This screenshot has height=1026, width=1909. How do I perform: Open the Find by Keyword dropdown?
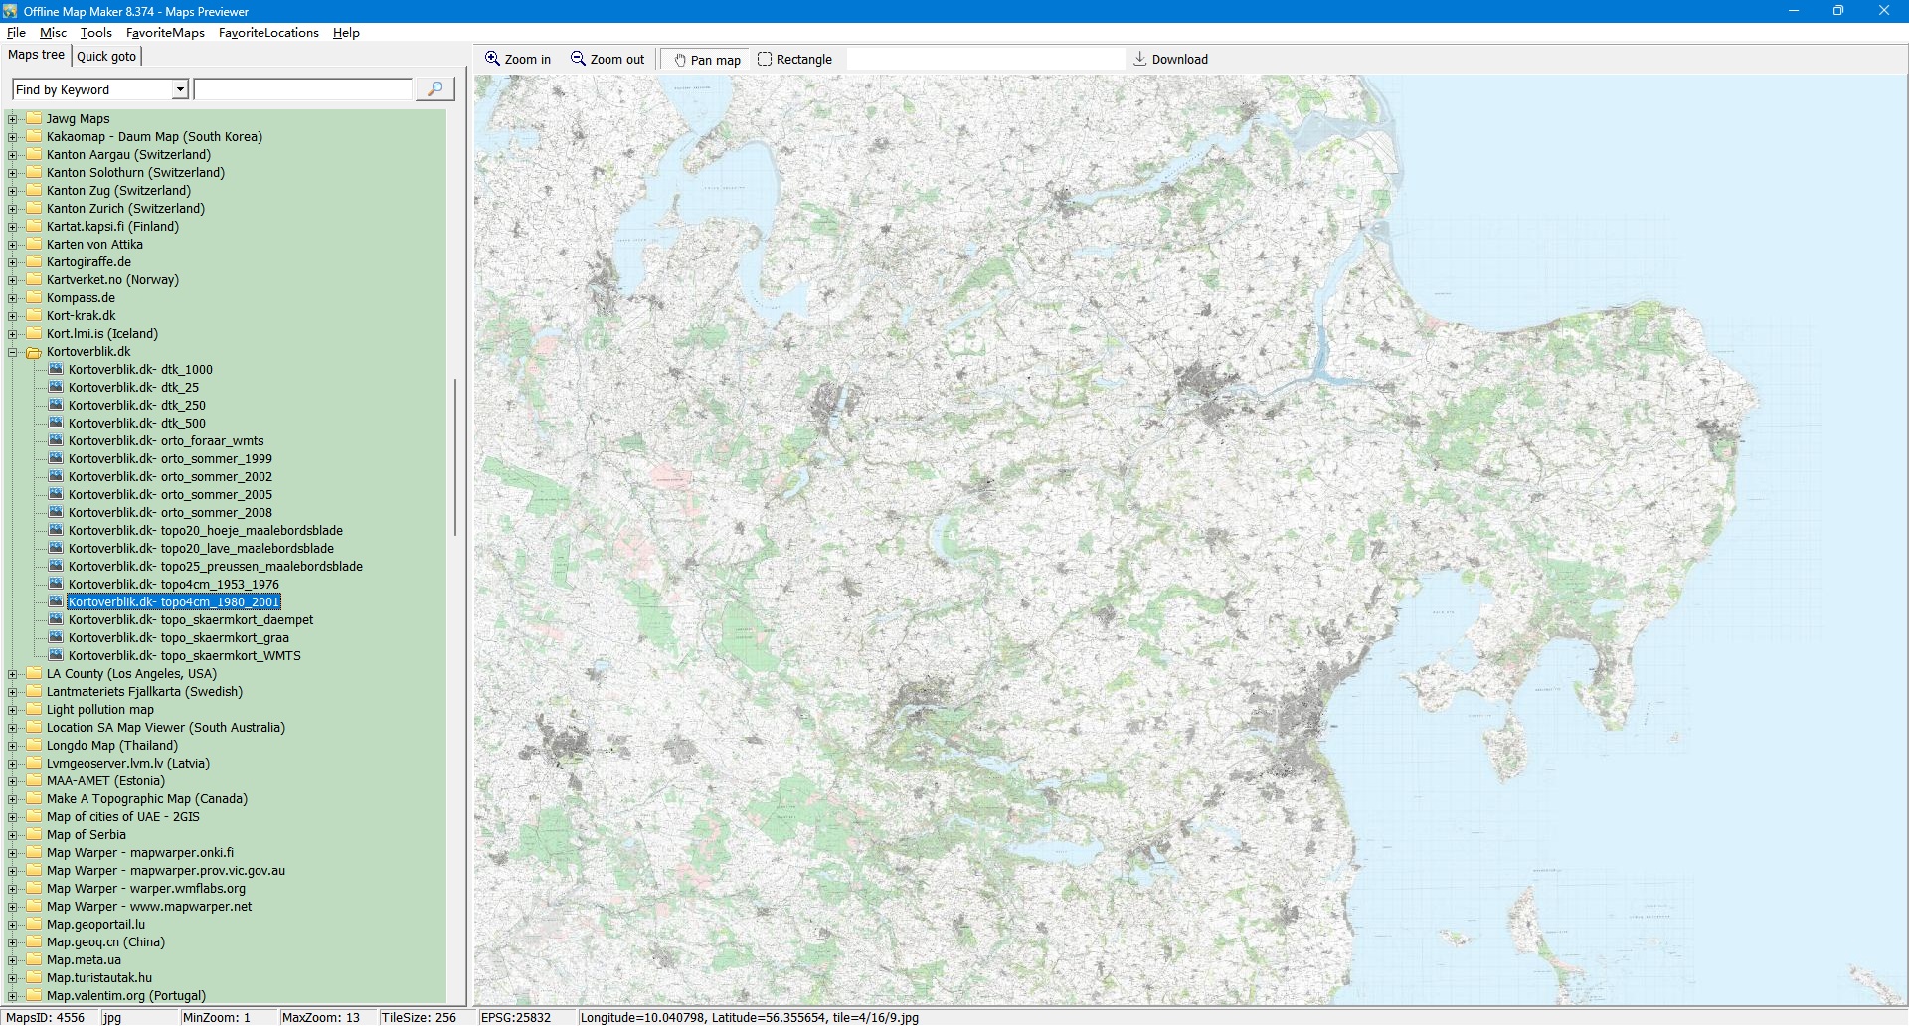pos(180,90)
